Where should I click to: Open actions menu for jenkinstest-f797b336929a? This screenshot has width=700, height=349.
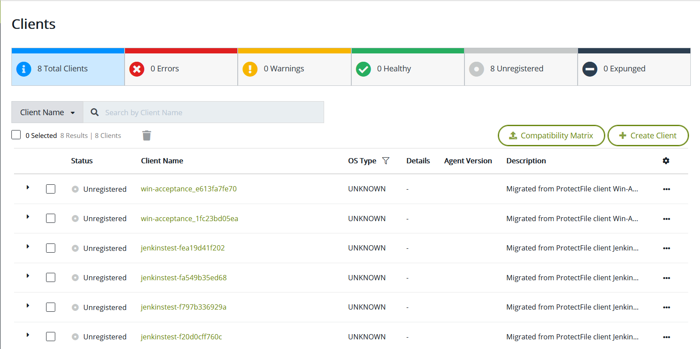coord(667,307)
